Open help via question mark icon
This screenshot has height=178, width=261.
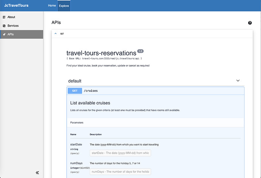250,23
